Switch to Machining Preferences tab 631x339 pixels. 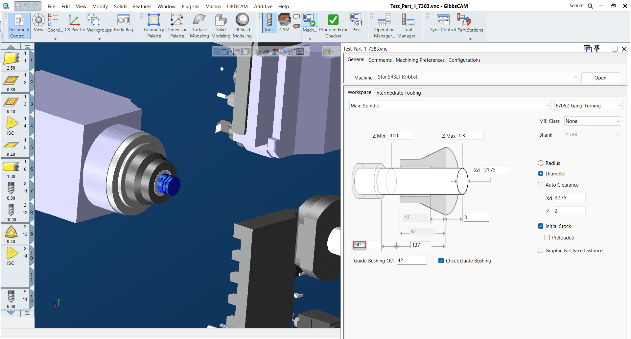coord(420,60)
